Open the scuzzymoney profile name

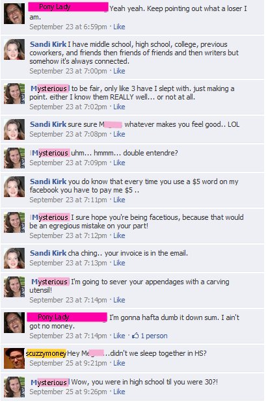click(46, 354)
